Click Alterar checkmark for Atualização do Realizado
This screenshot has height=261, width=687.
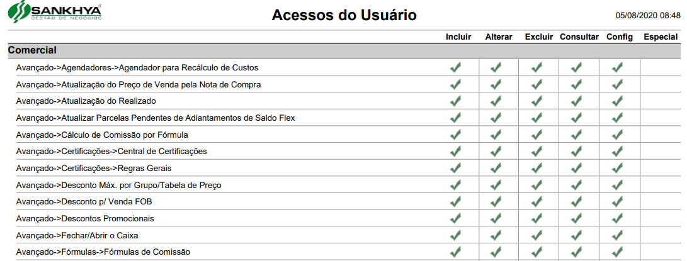tap(496, 101)
